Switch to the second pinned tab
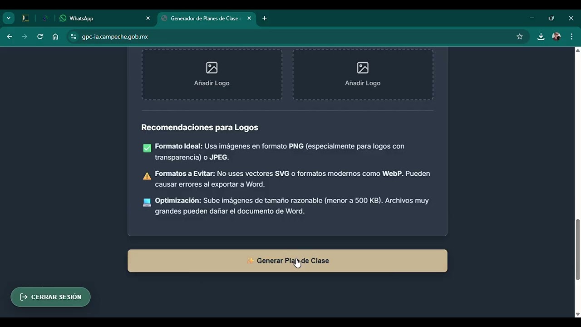The width and height of the screenshot is (581, 327). tap(45, 18)
